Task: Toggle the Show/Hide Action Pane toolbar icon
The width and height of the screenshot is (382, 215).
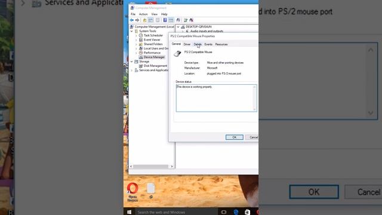Action: point(171,20)
